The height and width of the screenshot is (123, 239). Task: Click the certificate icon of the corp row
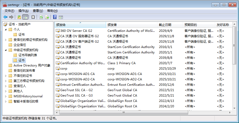(58, 69)
